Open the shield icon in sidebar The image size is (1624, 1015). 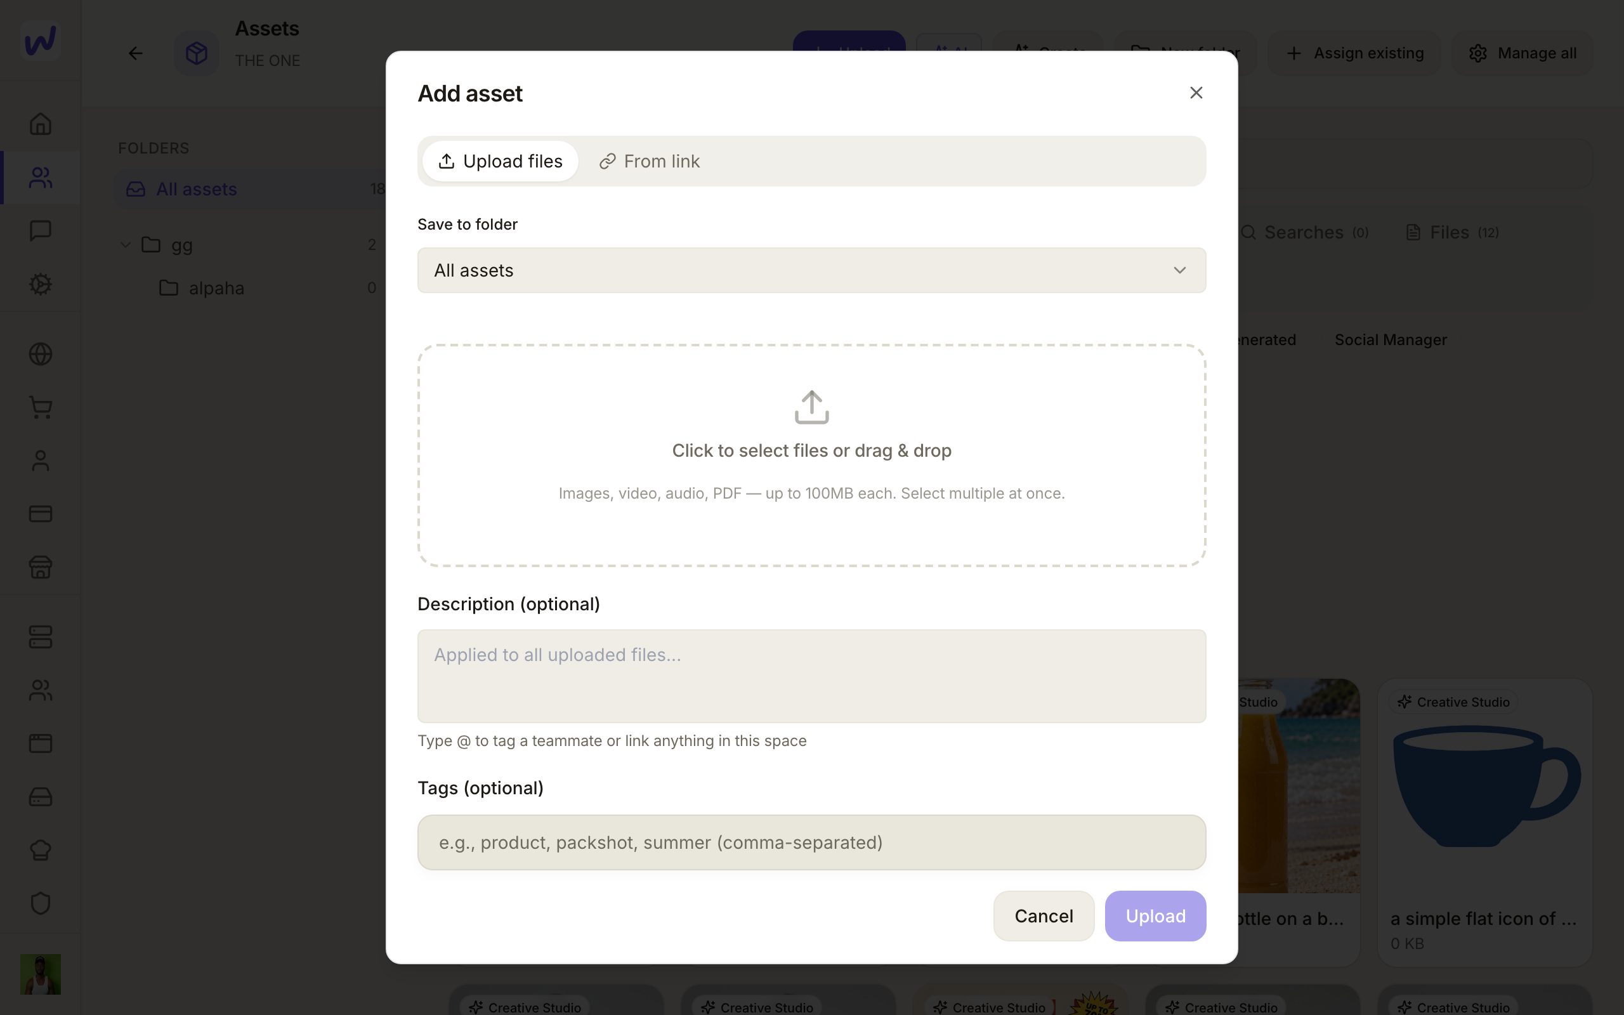40,903
